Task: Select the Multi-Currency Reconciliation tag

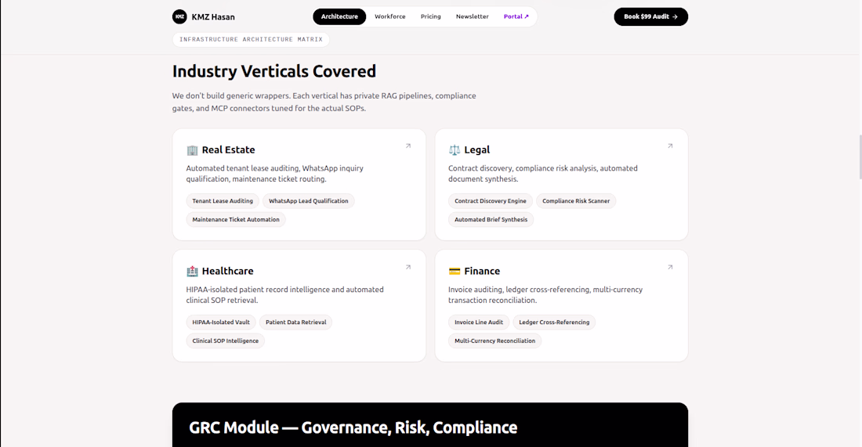Action: point(494,341)
